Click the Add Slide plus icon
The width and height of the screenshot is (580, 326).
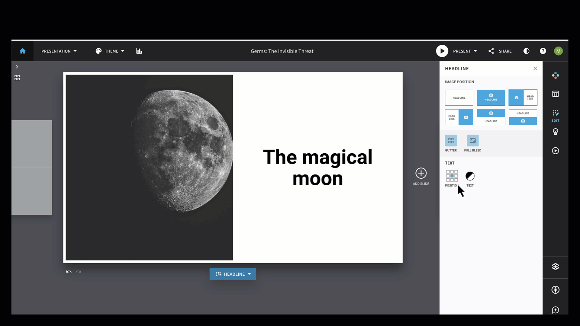pyautogui.click(x=421, y=173)
